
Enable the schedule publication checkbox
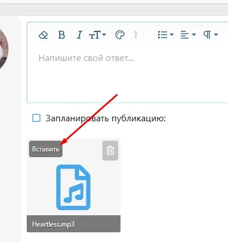(36, 118)
